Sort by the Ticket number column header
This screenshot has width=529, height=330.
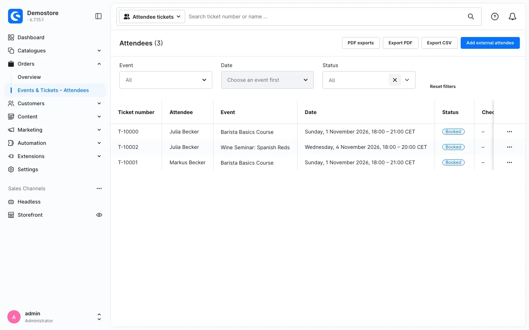pos(136,112)
